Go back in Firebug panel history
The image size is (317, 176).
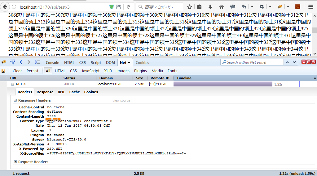point(21,62)
